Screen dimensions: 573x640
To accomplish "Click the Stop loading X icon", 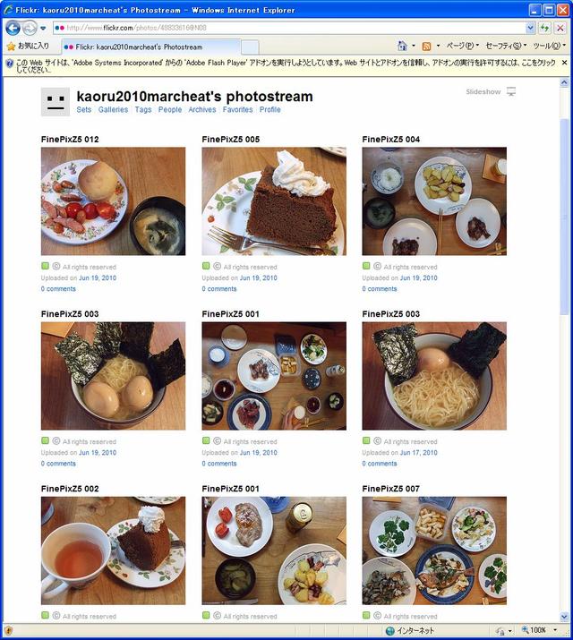I will (x=560, y=28).
